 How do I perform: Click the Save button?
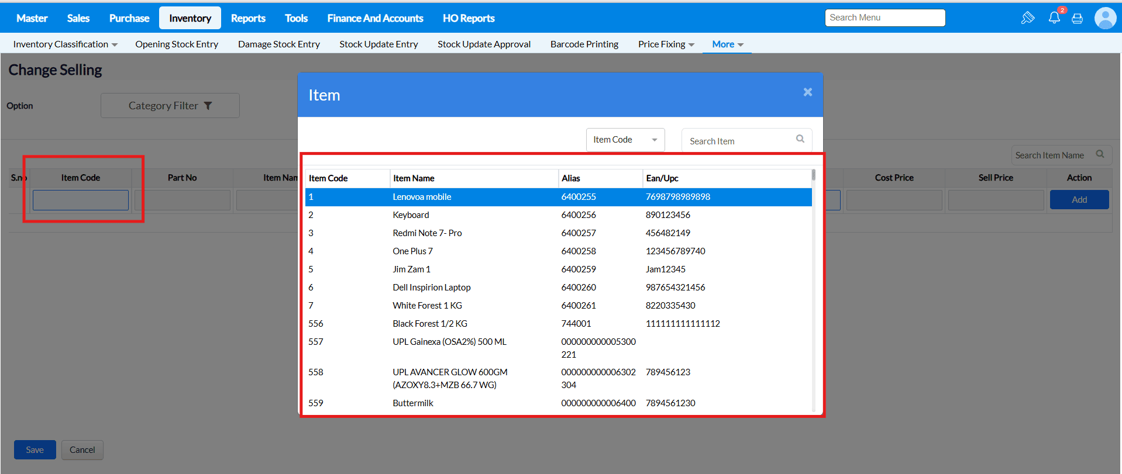(x=35, y=449)
